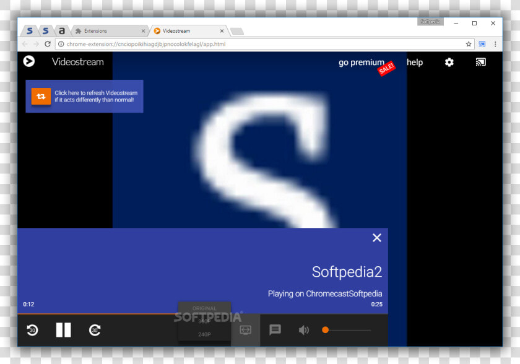Click go premium link
Image resolution: width=520 pixels, height=364 pixels.
pyautogui.click(x=362, y=63)
